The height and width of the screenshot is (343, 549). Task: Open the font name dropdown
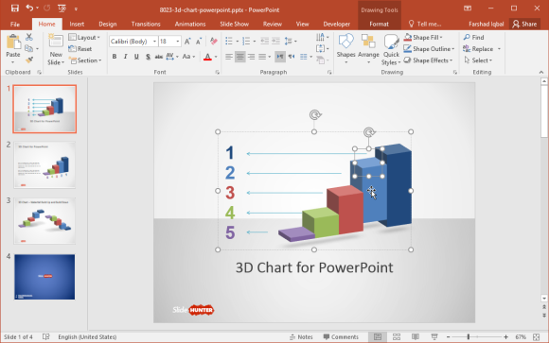point(154,42)
